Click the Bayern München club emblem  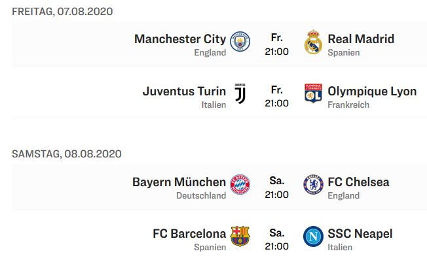tap(240, 184)
